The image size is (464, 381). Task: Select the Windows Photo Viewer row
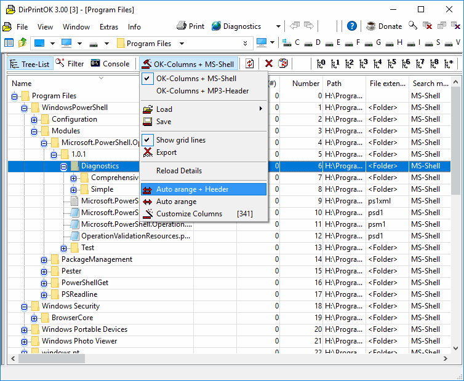(x=230, y=341)
